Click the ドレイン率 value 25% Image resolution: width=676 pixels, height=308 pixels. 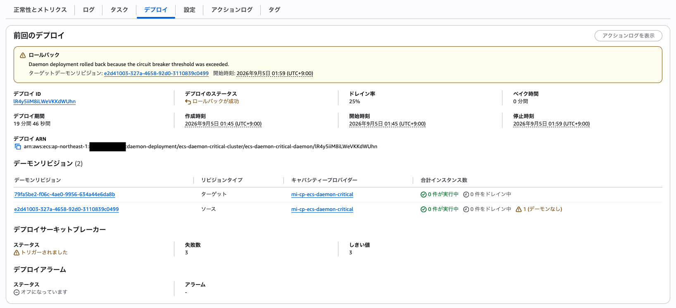[x=355, y=102]
